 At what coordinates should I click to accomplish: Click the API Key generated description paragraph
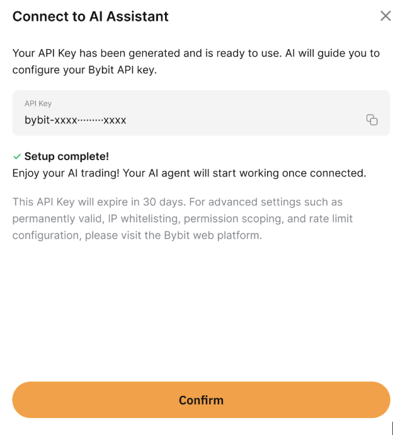[x=196, y=61]
